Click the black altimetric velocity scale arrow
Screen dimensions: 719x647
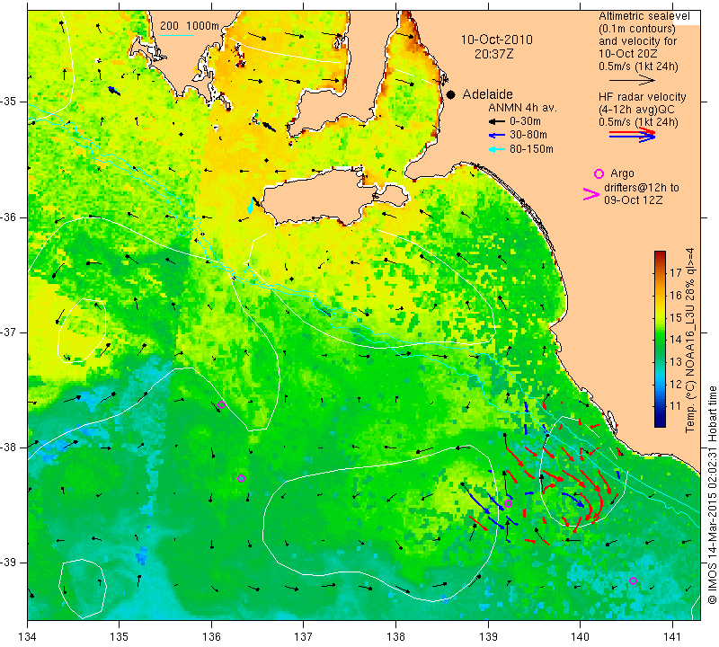633,81
